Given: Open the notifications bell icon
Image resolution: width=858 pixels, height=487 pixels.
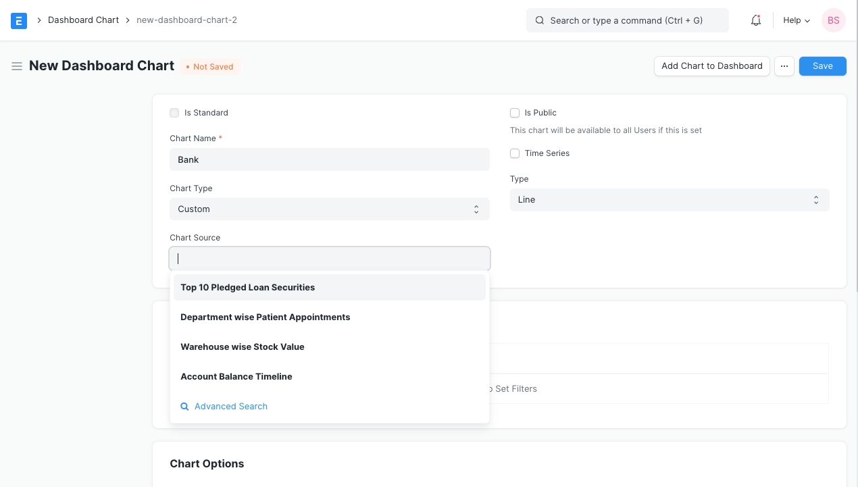Looking at the screenshot, I should [756, 20].
